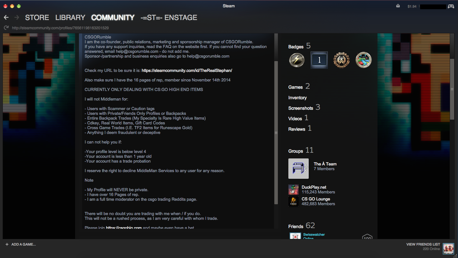The width and height of the screenshot is (458, 258).
Task: Click View Friends List button
Action: [423, 244]
